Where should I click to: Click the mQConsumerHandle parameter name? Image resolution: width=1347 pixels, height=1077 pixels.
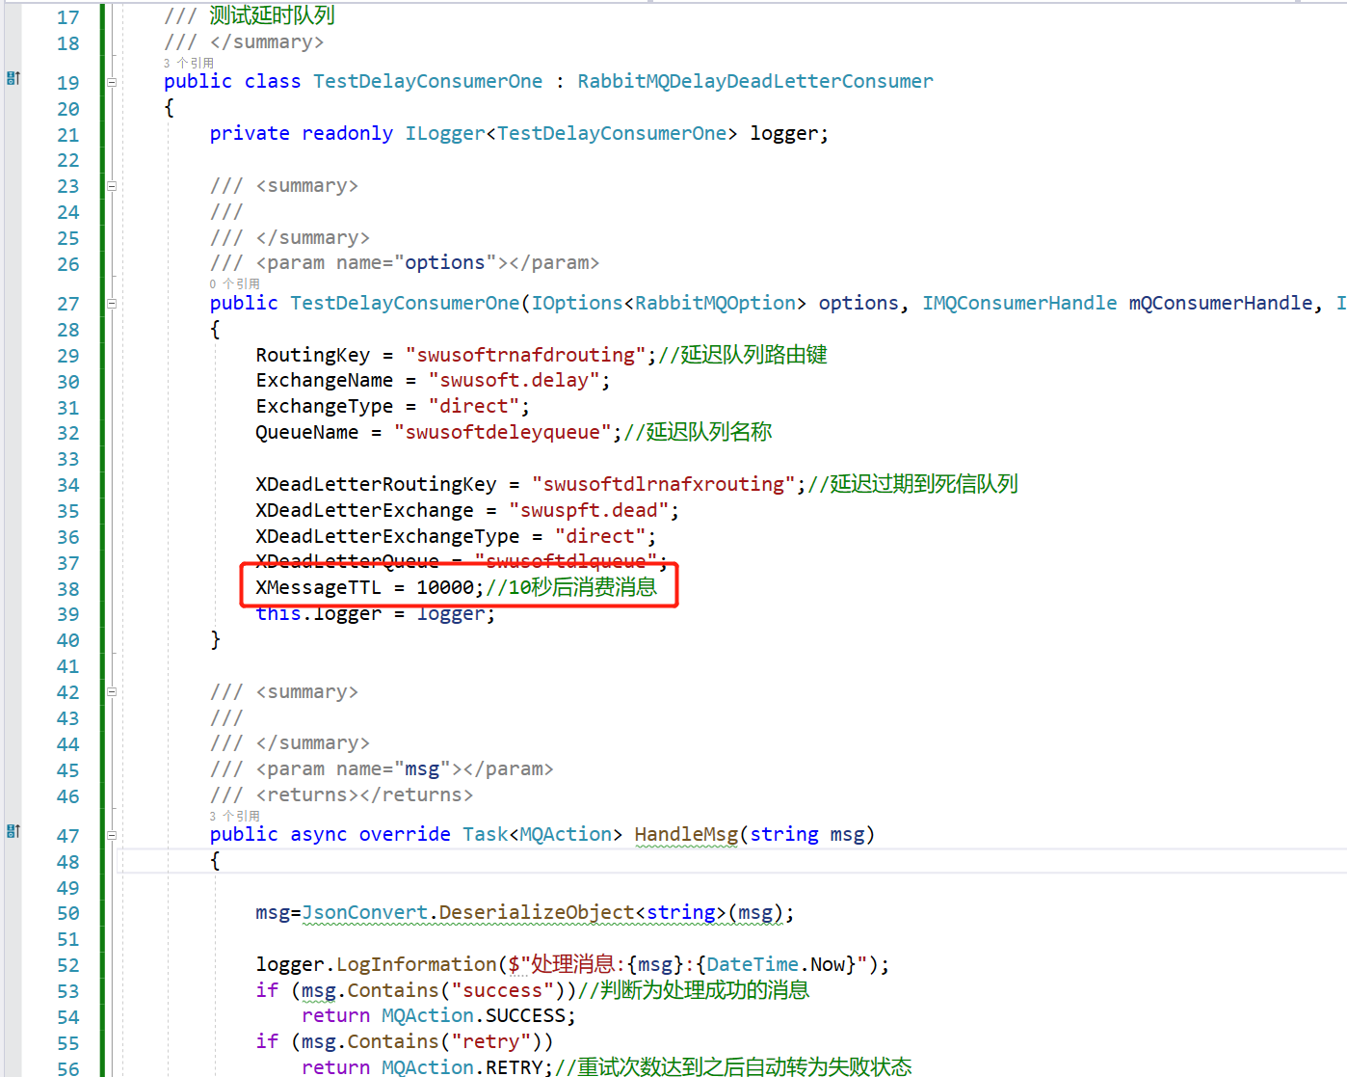tap(1221, 303)
